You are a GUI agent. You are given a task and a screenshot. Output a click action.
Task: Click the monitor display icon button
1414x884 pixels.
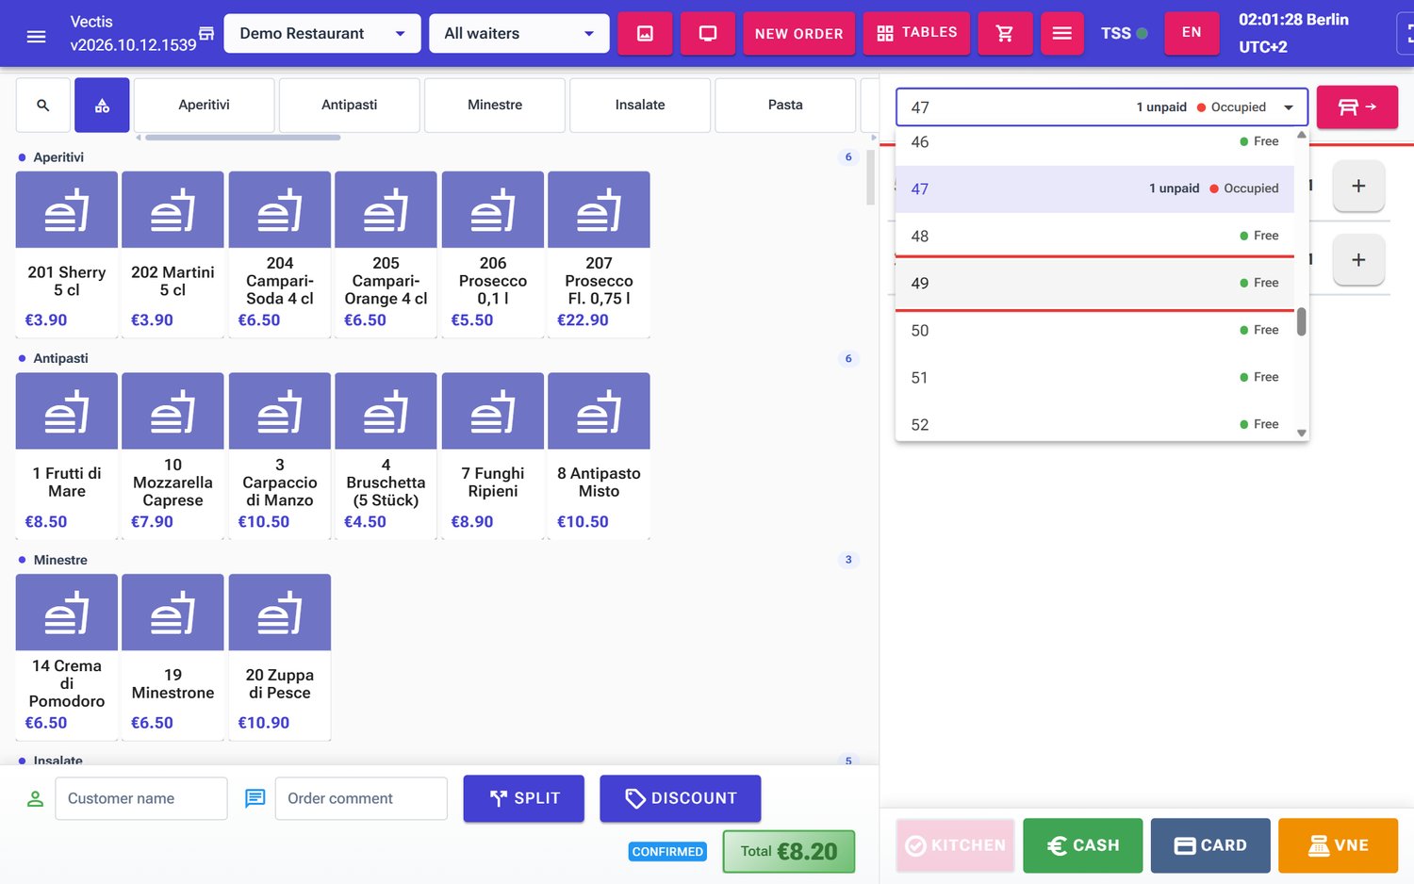pos(708,34)
